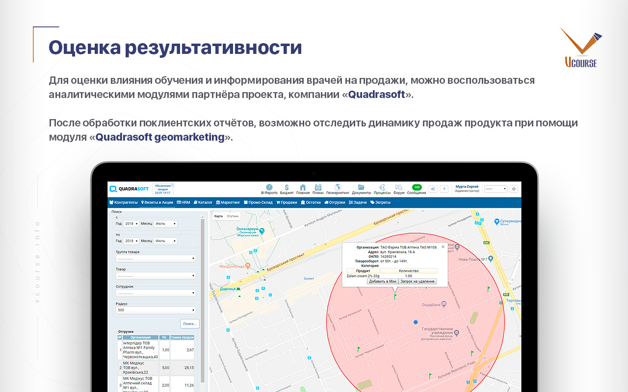Switch map to Спутник view

pyautogui.click(x=233, y=216)
